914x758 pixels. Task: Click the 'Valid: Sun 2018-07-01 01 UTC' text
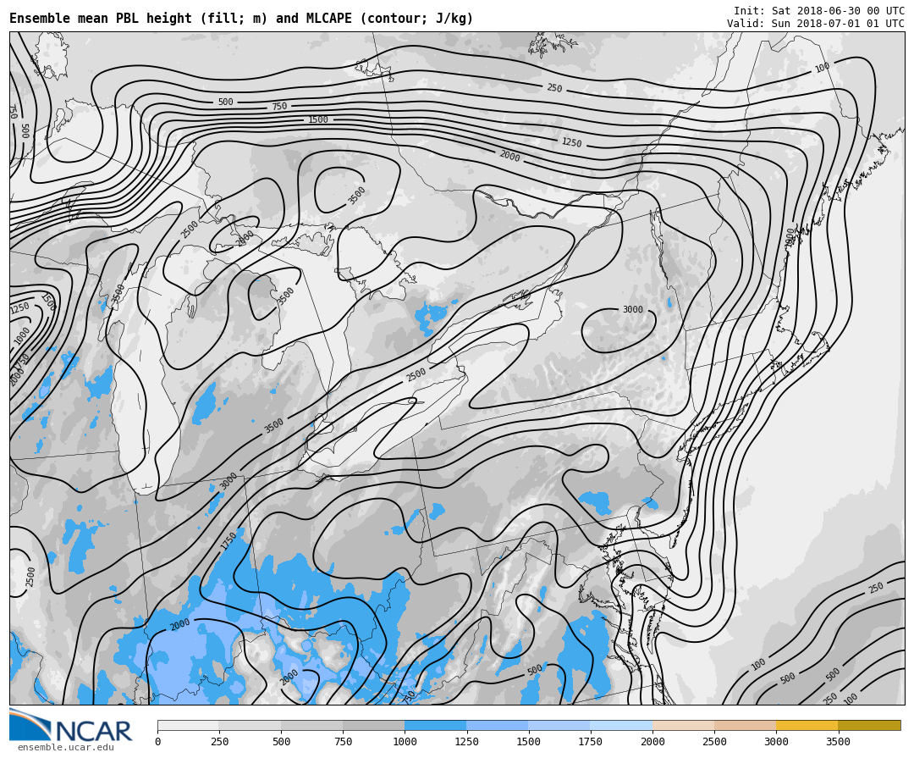click(816, 24)
